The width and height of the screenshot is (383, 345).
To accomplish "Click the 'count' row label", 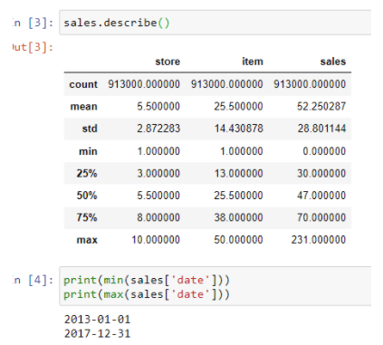I will (x=83, y=84).
